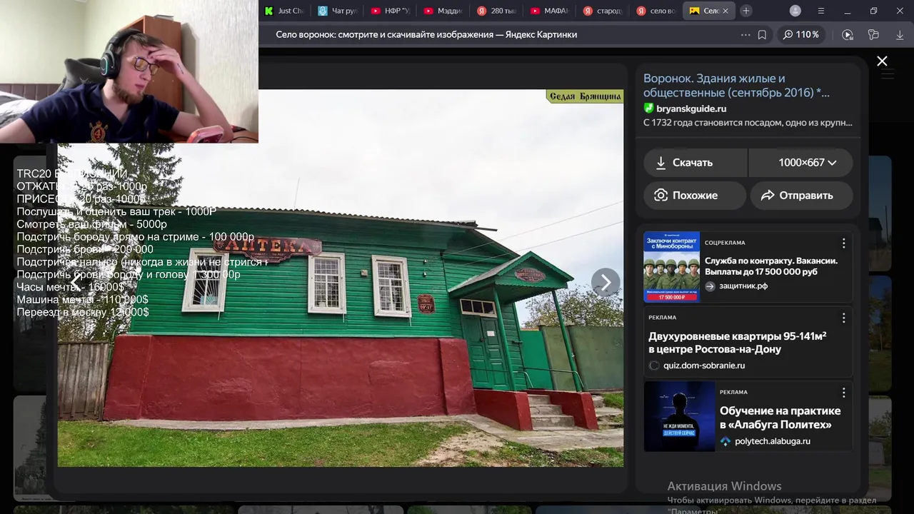Open the 1000×667 size dropdown
This screenshot has height=514, width=914.
(x=801, y=163)
